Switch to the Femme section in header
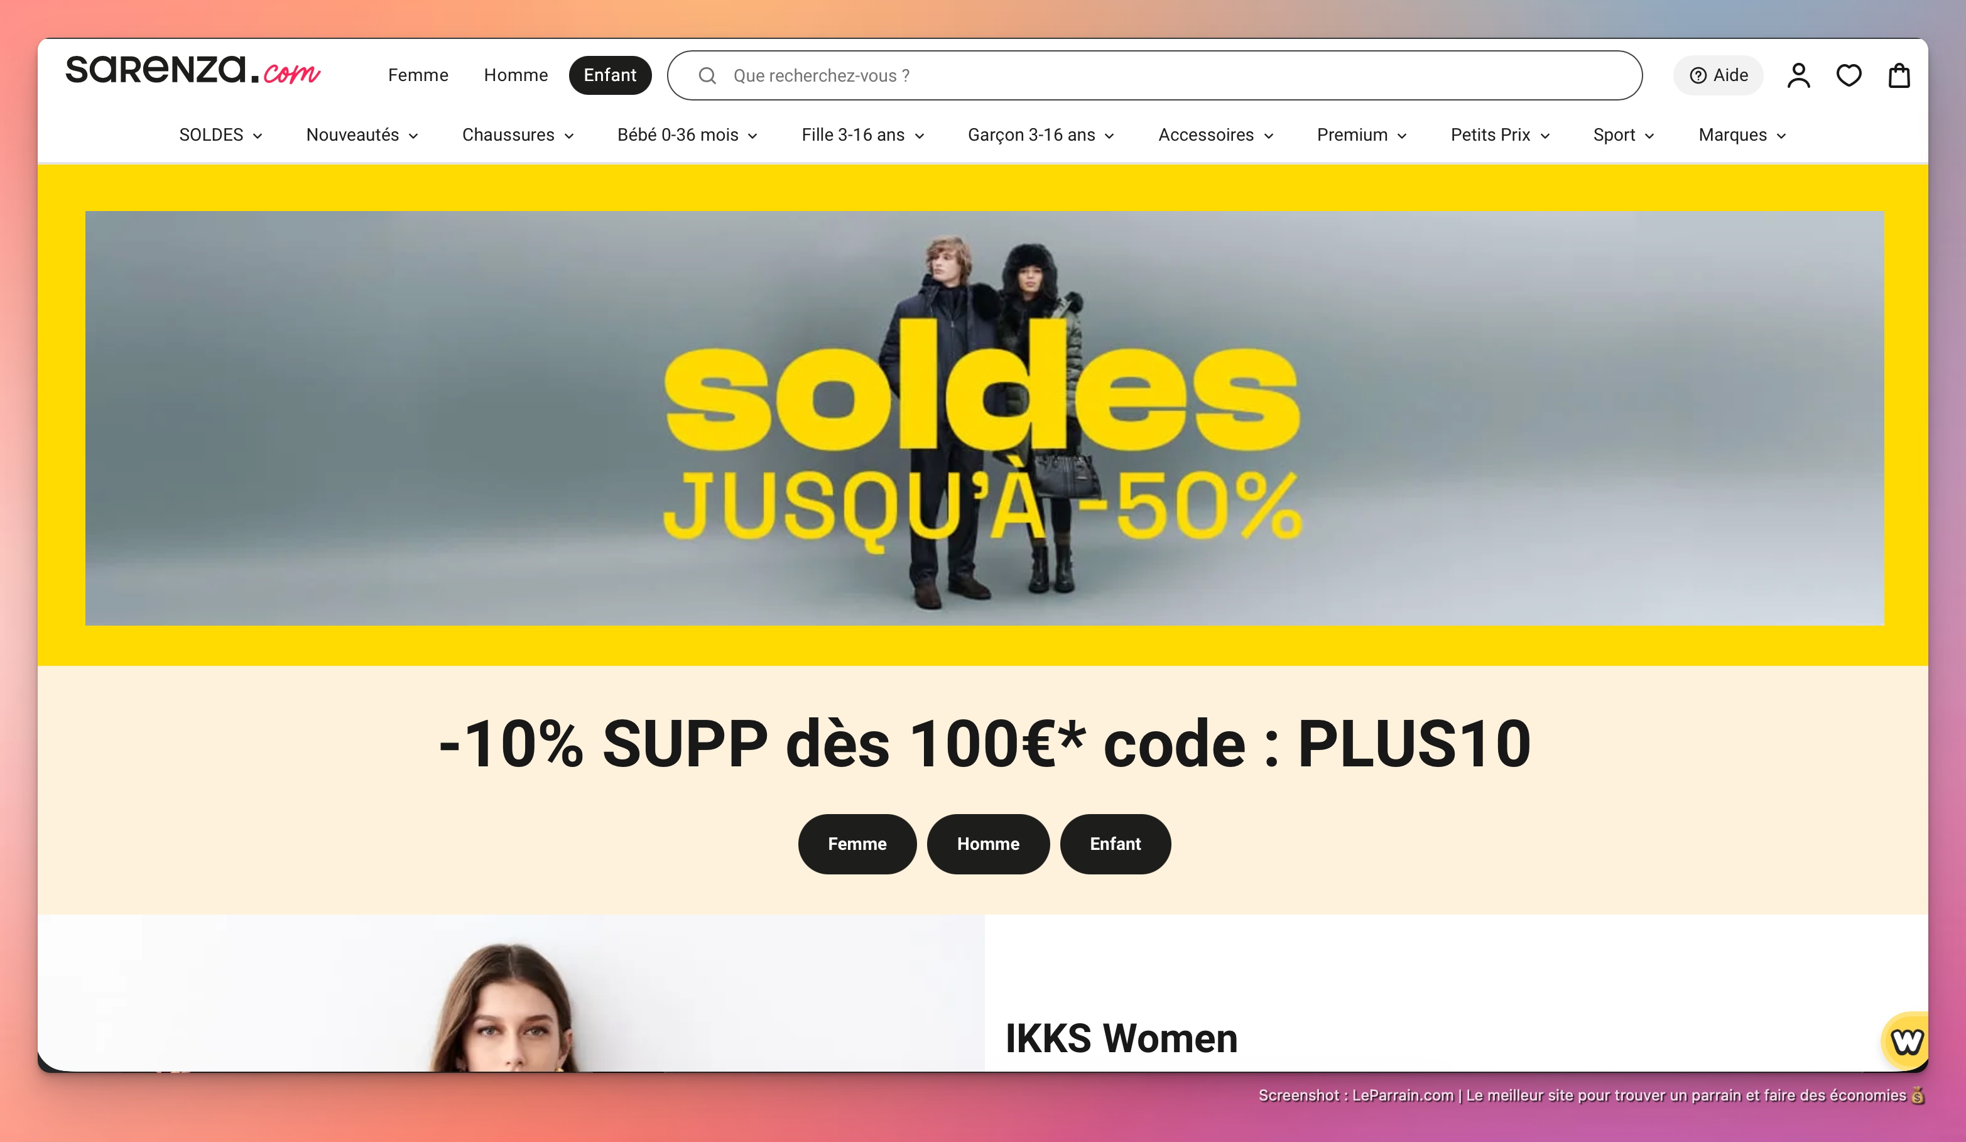Screen dimensions: 1966x1142 pos(418,75)
